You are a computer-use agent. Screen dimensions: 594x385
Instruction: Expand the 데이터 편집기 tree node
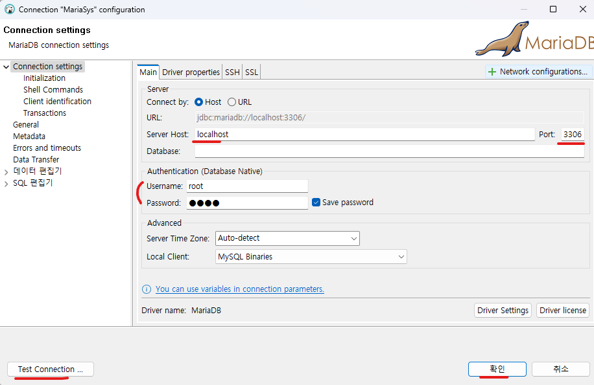6,172
